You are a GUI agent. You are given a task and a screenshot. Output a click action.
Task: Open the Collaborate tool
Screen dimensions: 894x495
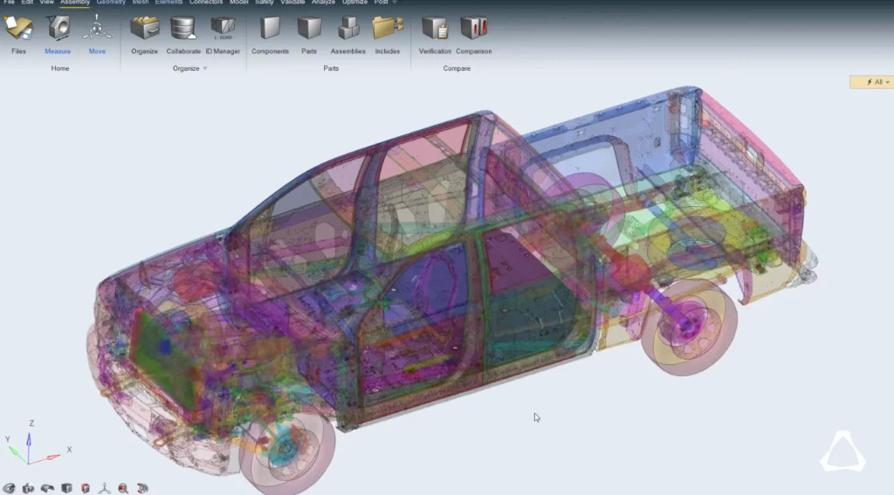[183, 31]
